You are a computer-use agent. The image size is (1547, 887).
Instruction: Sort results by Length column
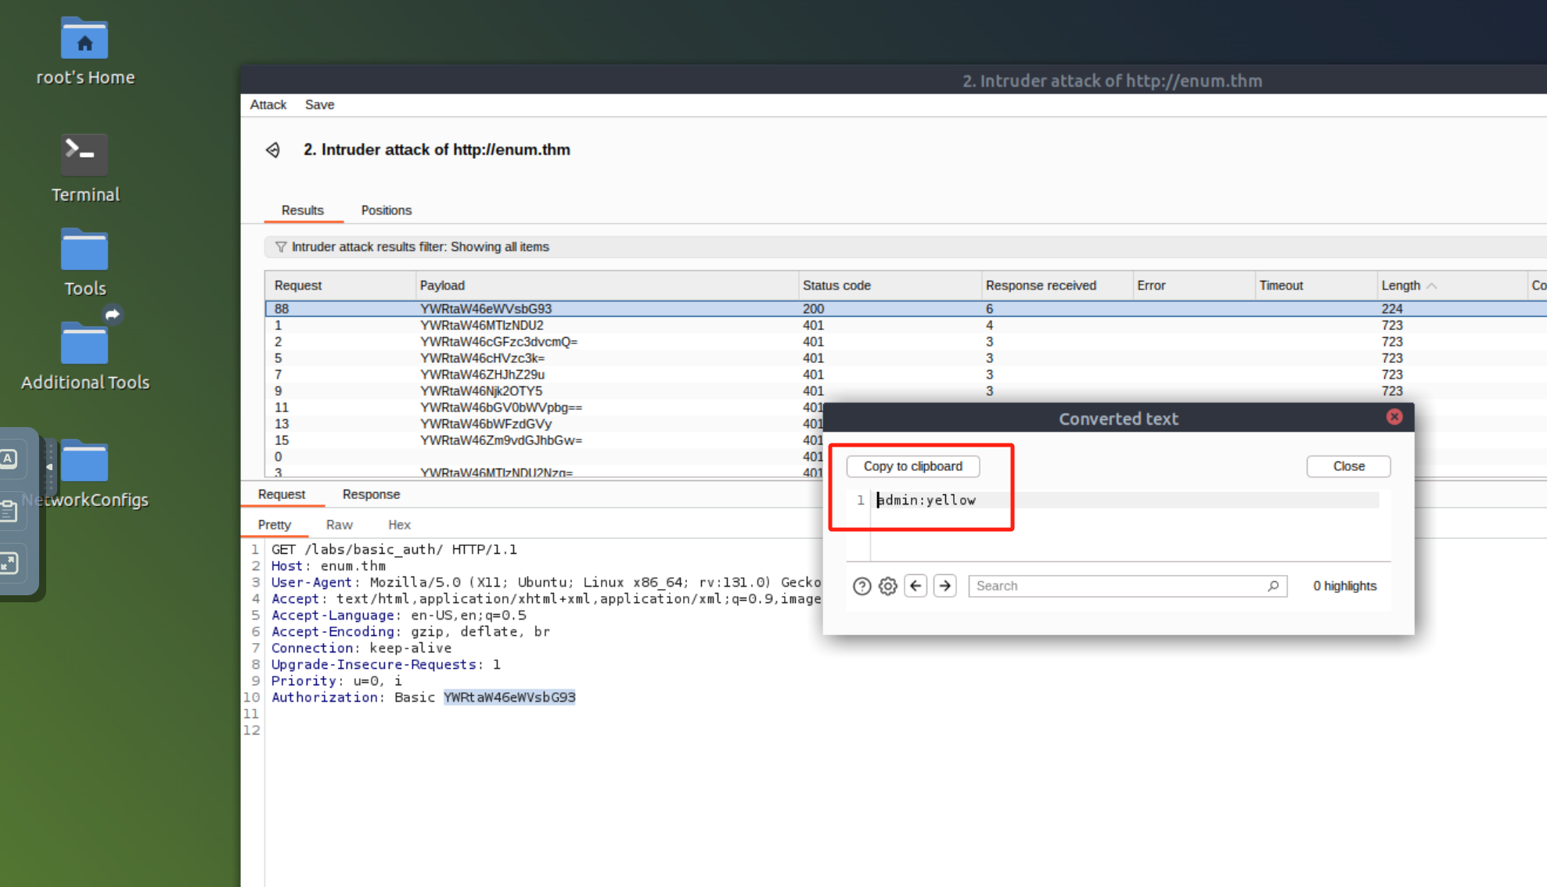[1401, 285]
